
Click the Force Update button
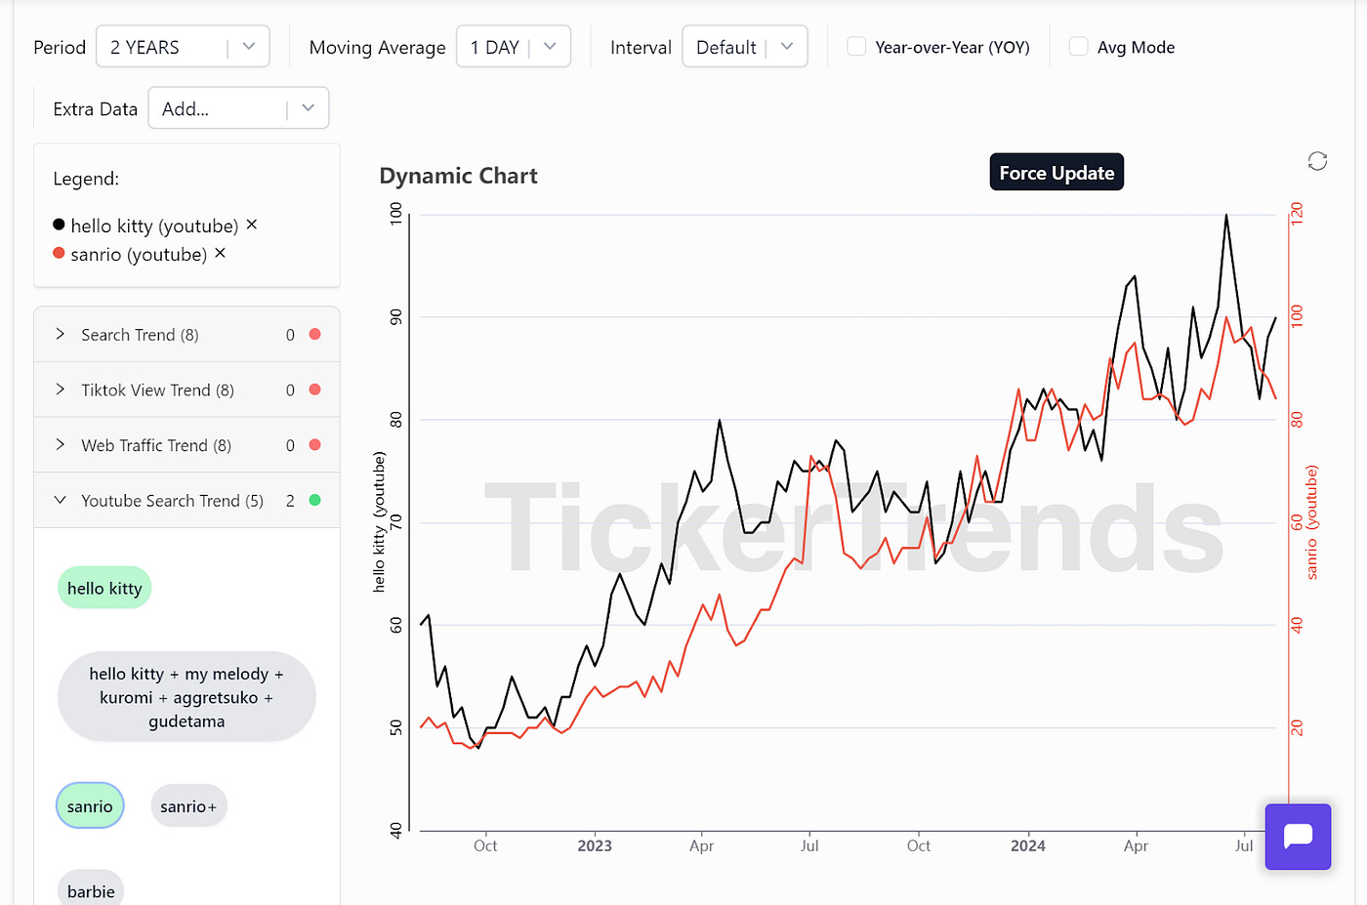1056,172
